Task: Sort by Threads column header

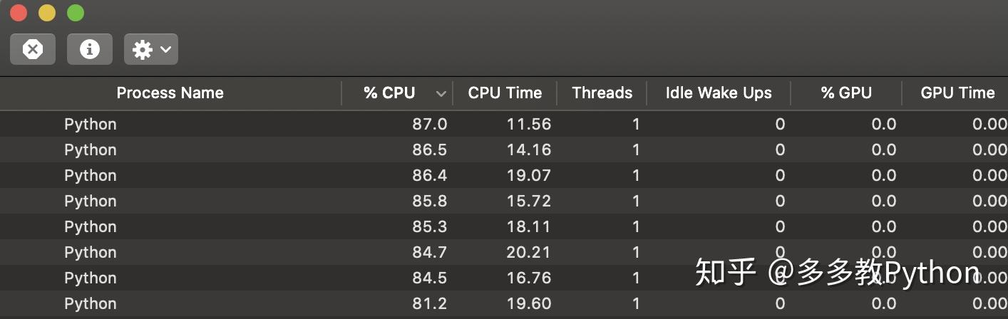Action: tap(602, 93)
